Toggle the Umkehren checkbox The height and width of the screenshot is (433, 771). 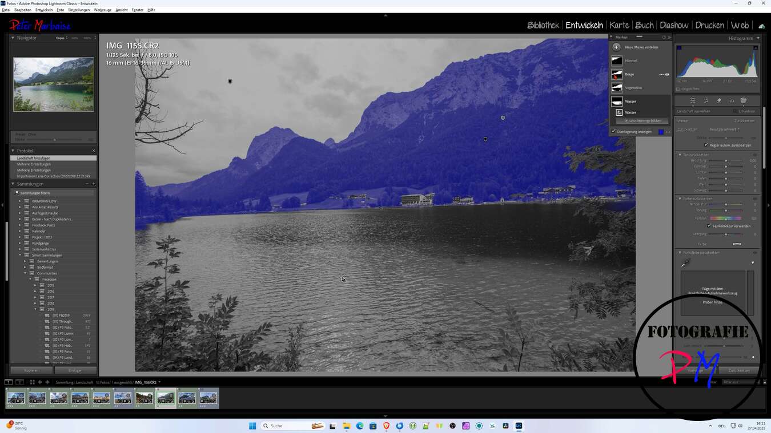735,111
